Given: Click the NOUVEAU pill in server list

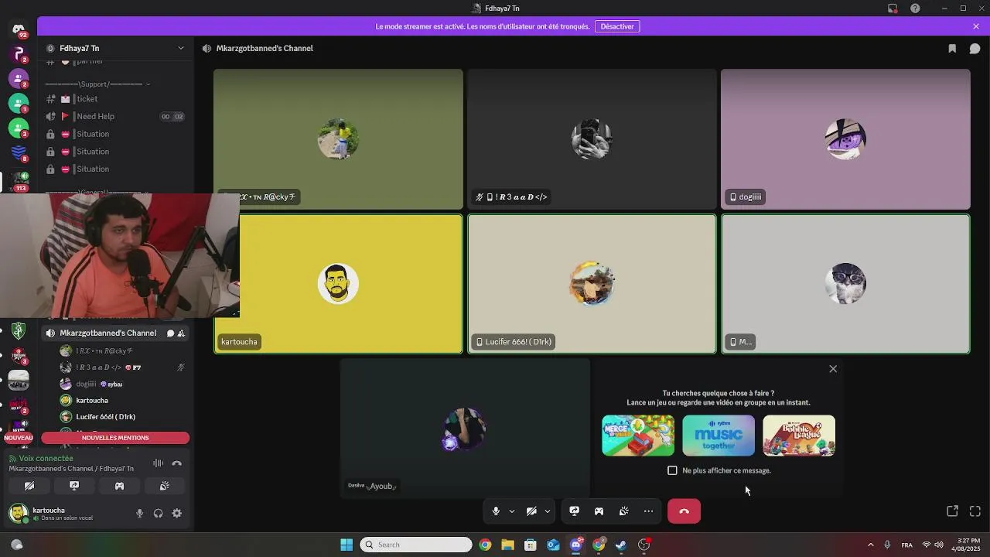Looking at the screenshot, I should click(19, 438).
